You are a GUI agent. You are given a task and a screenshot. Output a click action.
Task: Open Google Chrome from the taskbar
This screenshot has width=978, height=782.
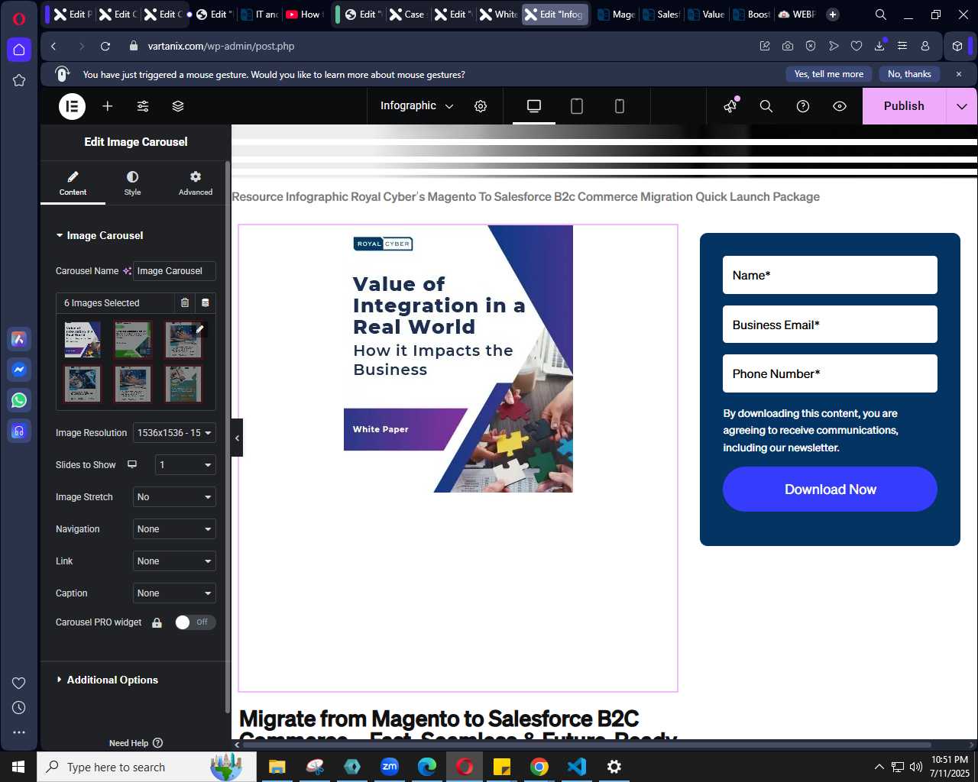tap(539, 767)
